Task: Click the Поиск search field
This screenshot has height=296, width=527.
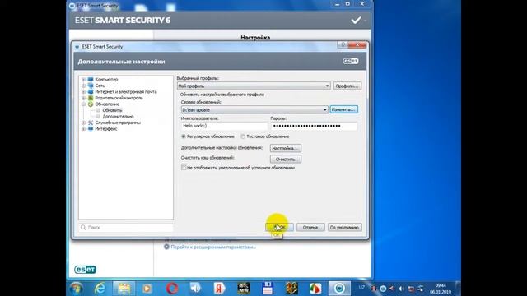Action: 126,228
